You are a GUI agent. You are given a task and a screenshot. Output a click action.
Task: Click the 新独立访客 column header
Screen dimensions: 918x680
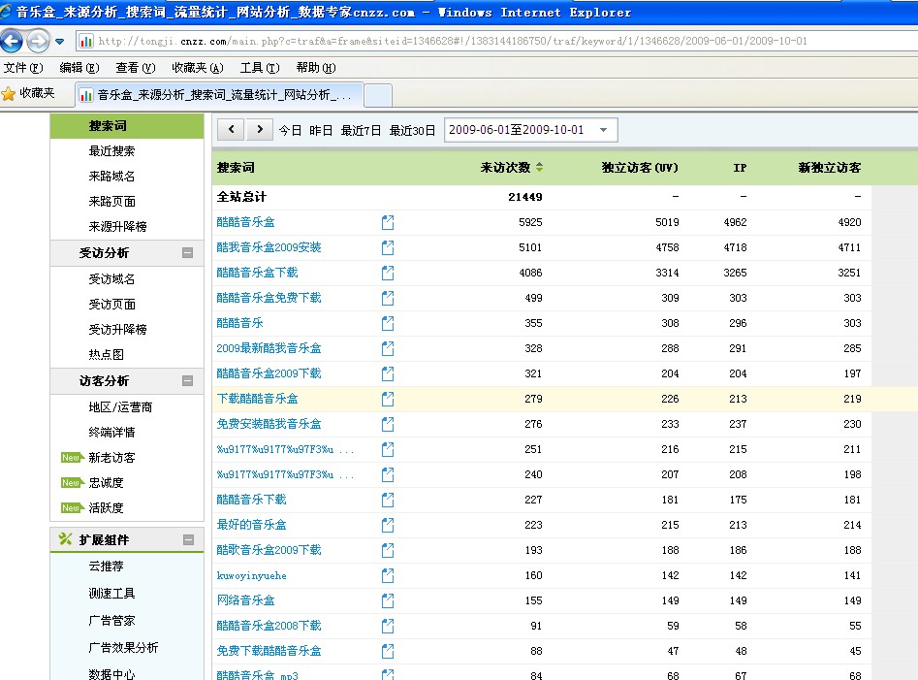coord(829,168)
